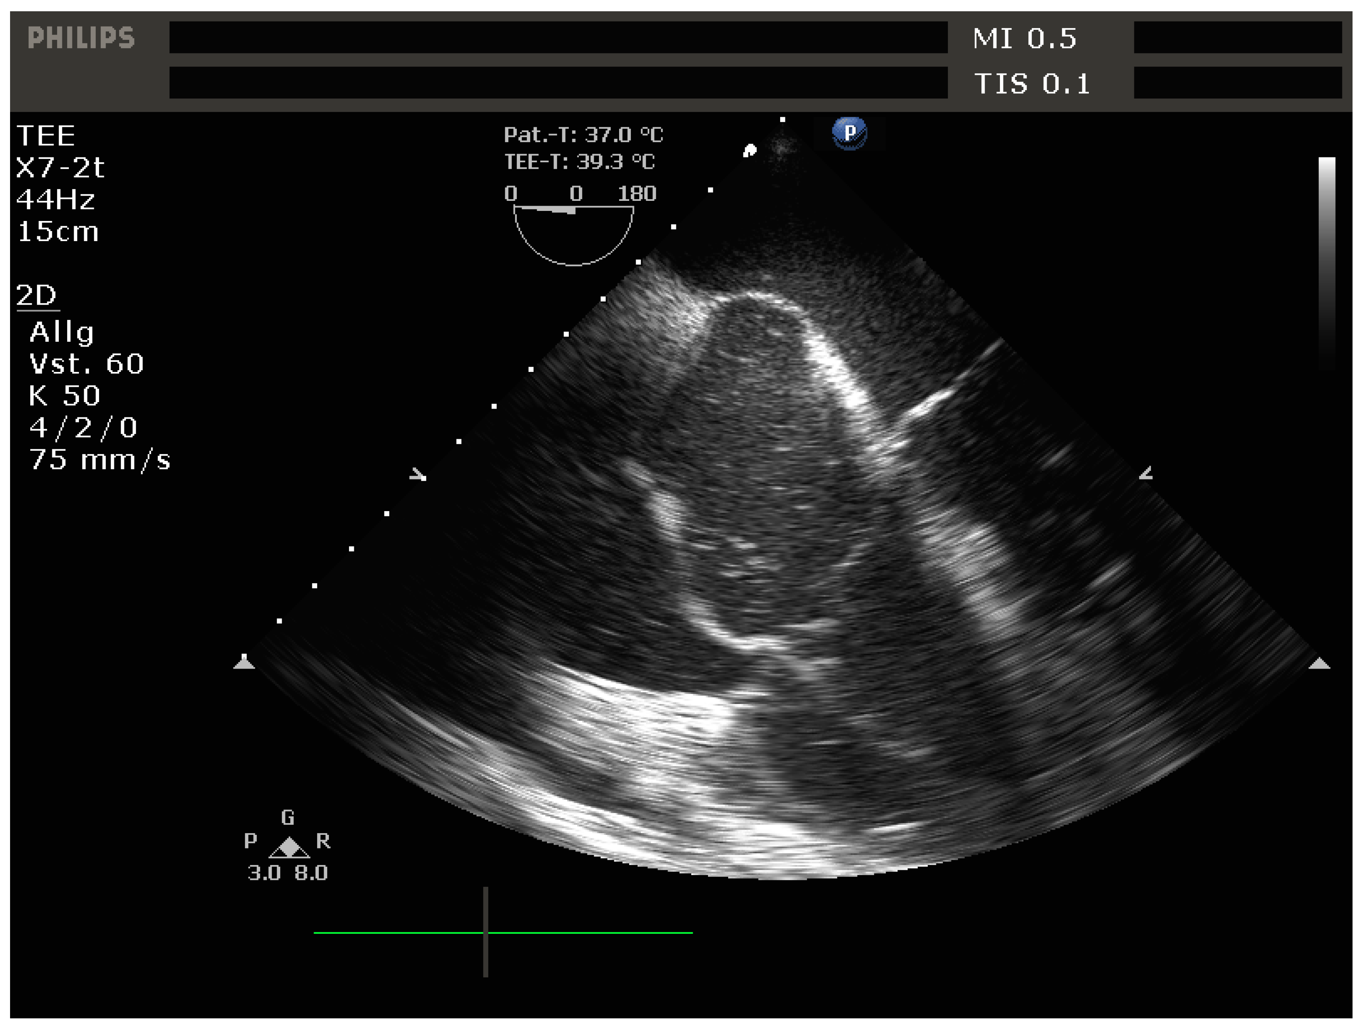Click the 75 mm/s sweep speed text
The height and width of the screenshot is (1026, 1363).
tap(100, 460)
